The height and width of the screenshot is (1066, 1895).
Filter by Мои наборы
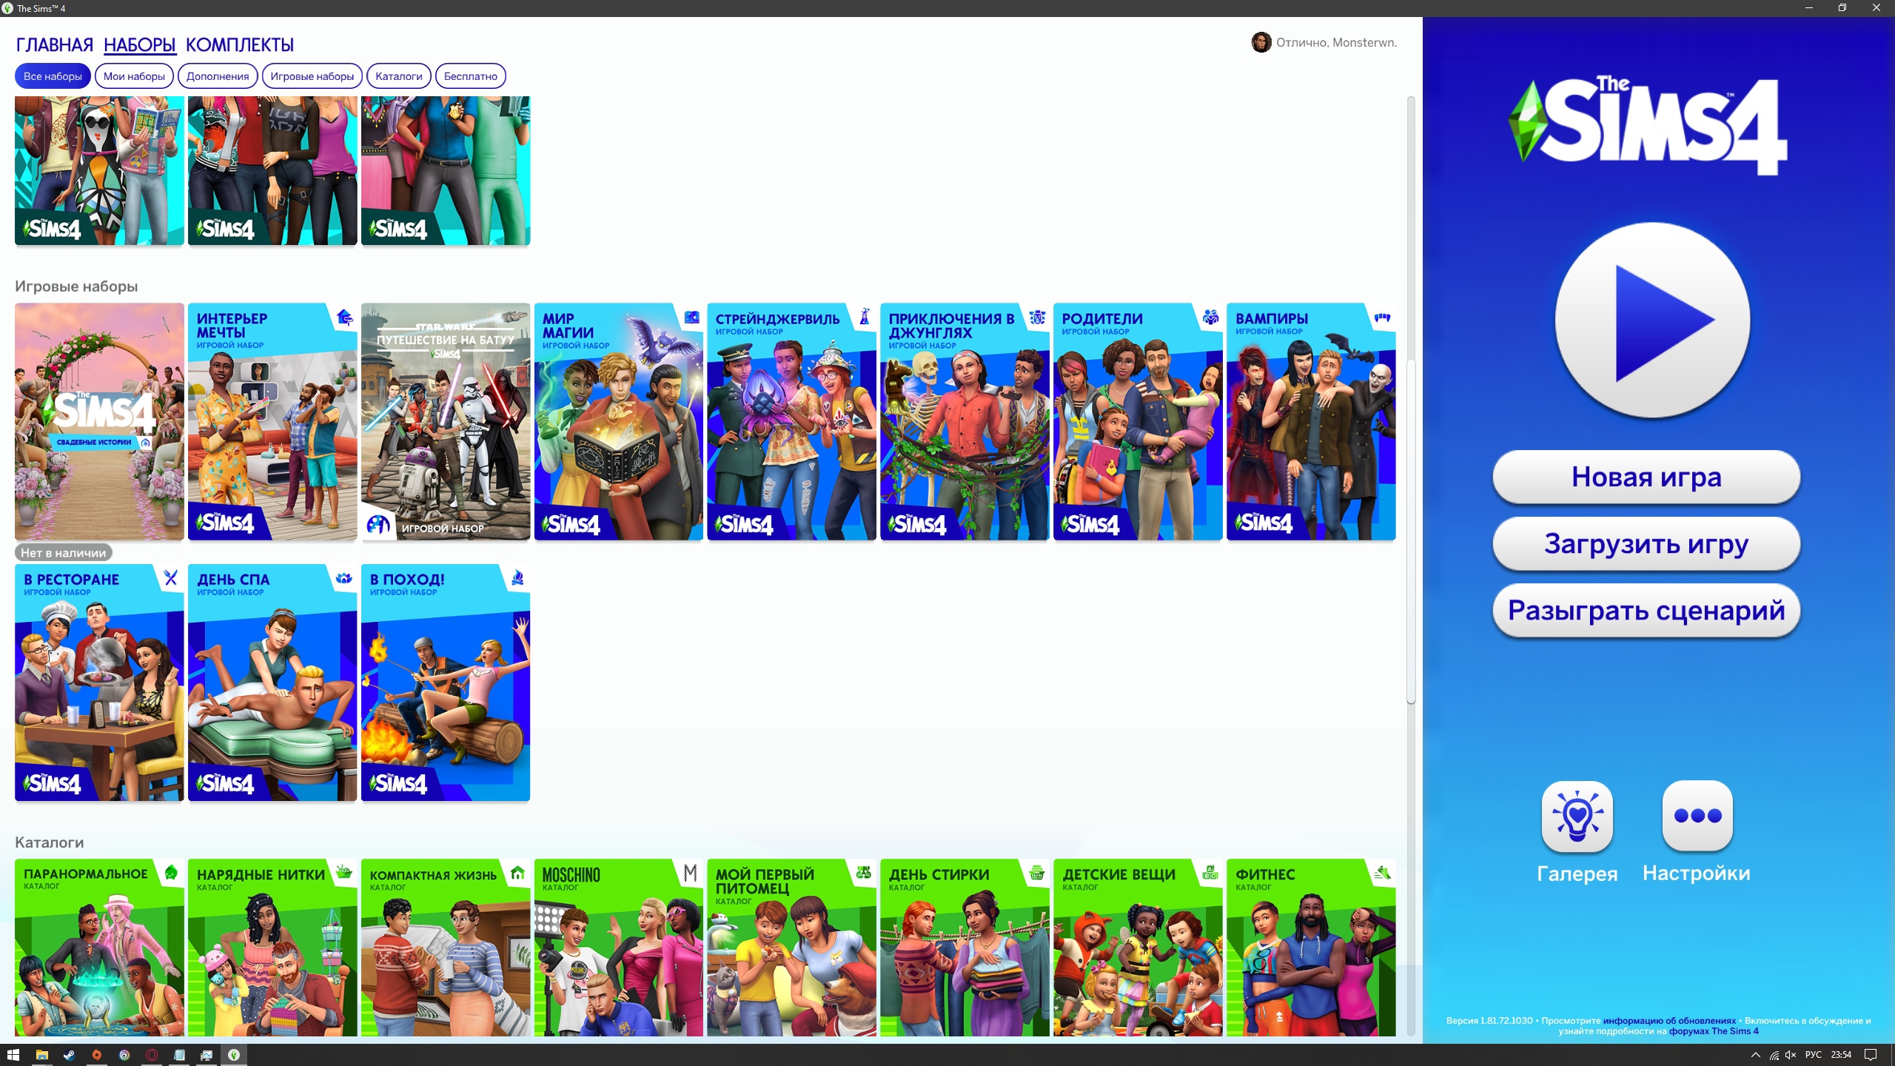pyautogui.click(x=134, y=76)
